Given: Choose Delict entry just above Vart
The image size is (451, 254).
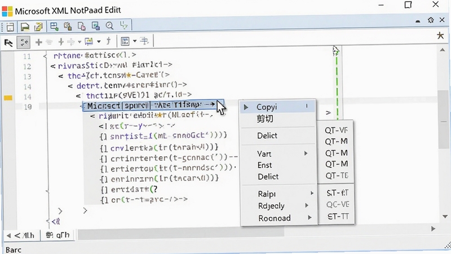Looking at the screenshot, I should coord(277,135).
